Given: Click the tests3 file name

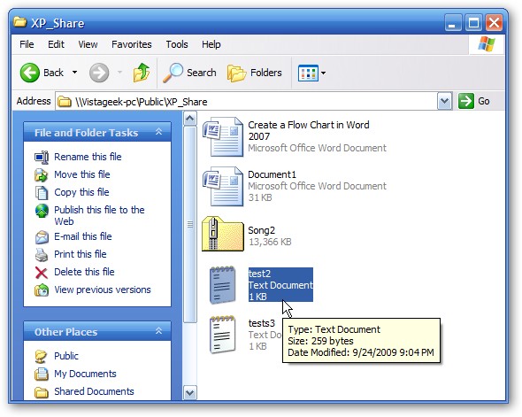Looking at the screenshot, I should click(x=262, y=323).
